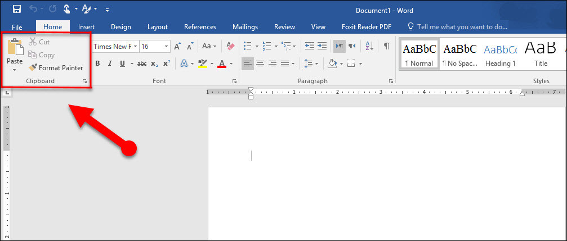Click the Grow Font size icon
Screen dimensions: 567x241
[x=177, y=46]
